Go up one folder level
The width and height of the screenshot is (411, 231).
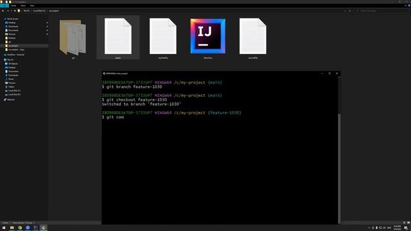coord(15,11)
